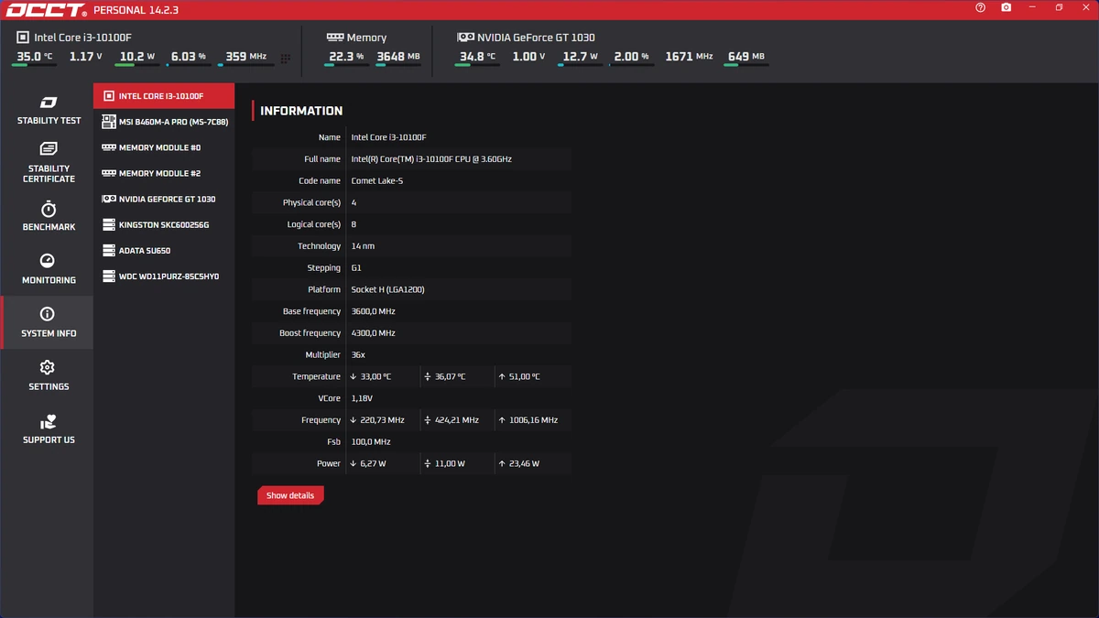This screenshot has height=618, width=1099.
Task: Click the Socket H (LGA1200) platform value
Action: click(x=387, y=290)
